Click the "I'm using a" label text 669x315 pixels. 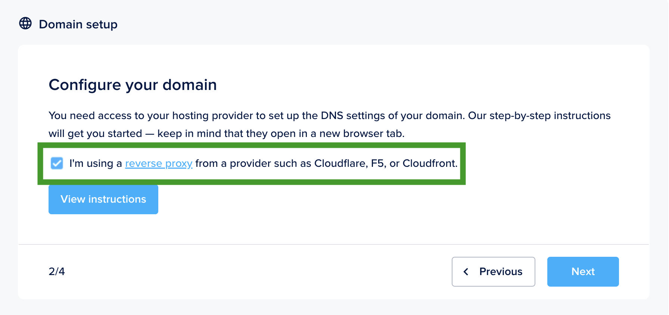[x=96, y=163]
